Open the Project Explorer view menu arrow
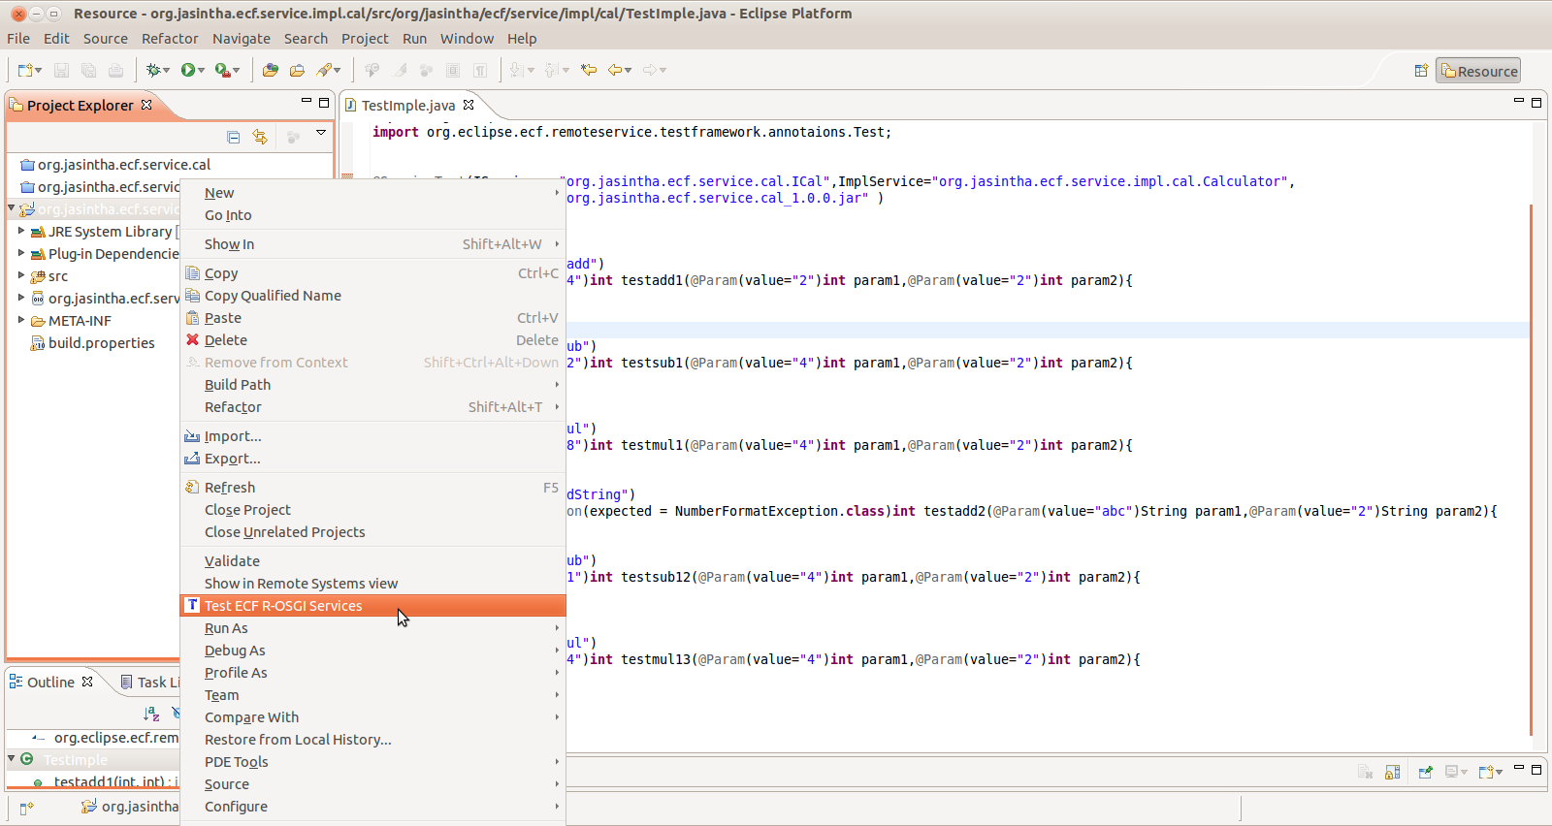This screenshot has height=826, width=1552. tap(320, 133)
